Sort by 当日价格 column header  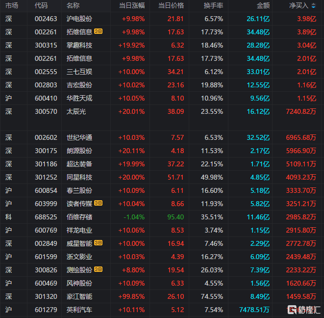pyautogui.click(x=171, y=5)
